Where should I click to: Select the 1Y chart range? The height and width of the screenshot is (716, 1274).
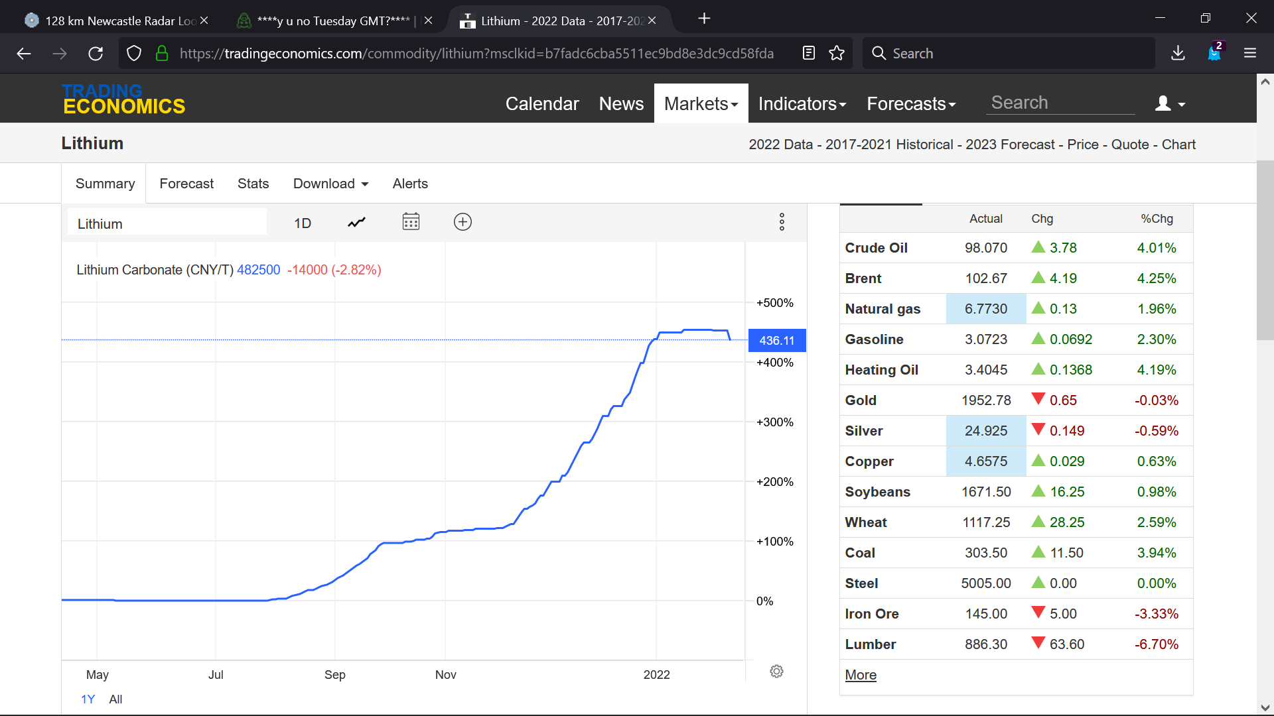(x=88, y=699)
